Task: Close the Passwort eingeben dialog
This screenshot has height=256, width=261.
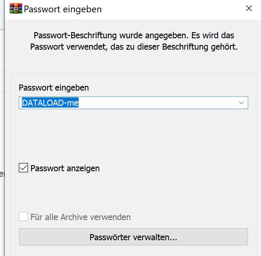Action: (x=249, y=8)
